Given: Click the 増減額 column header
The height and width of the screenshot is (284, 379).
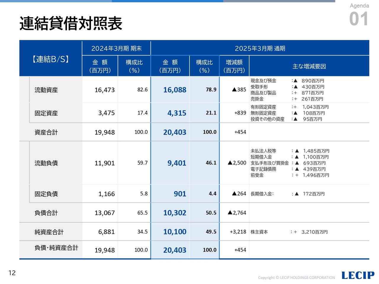Looking at the screenshot, I should pyautogui.click(x=234, y=66).
